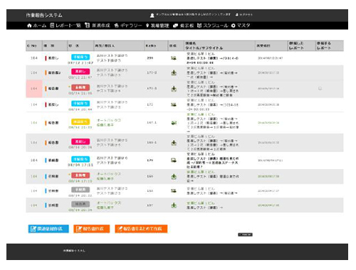Click the orange 報告書をまとめて作成 button
The image size is (356, 270).
(141, 229)
